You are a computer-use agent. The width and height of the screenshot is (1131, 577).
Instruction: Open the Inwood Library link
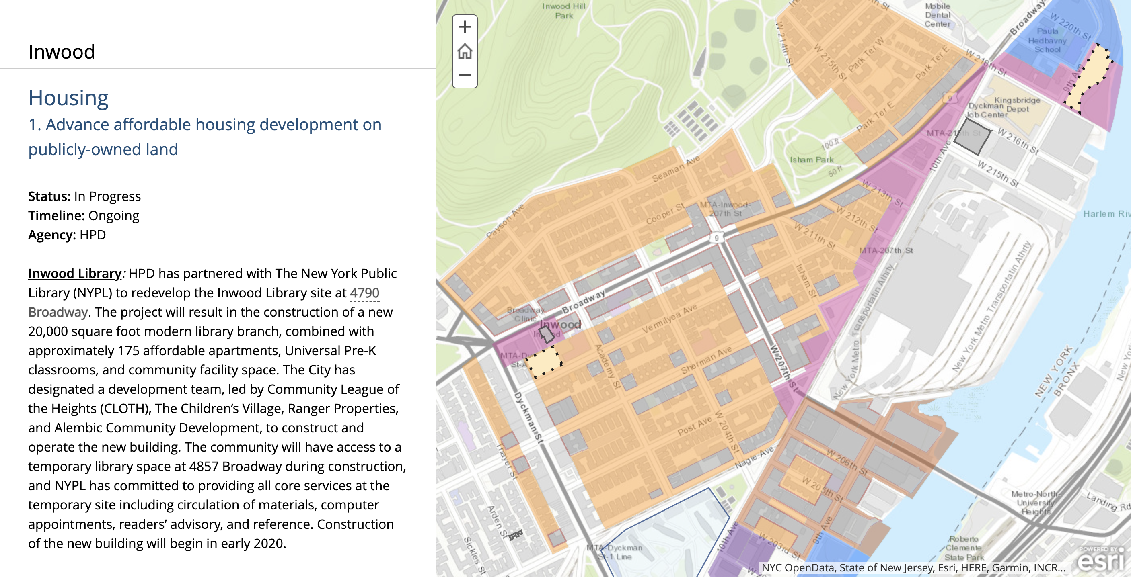click(75, 273)
